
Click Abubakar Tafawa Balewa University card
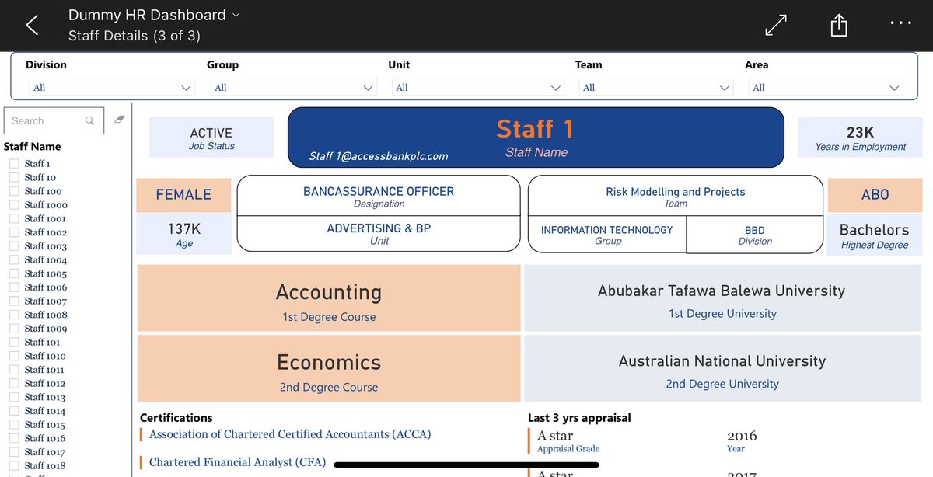722,298
